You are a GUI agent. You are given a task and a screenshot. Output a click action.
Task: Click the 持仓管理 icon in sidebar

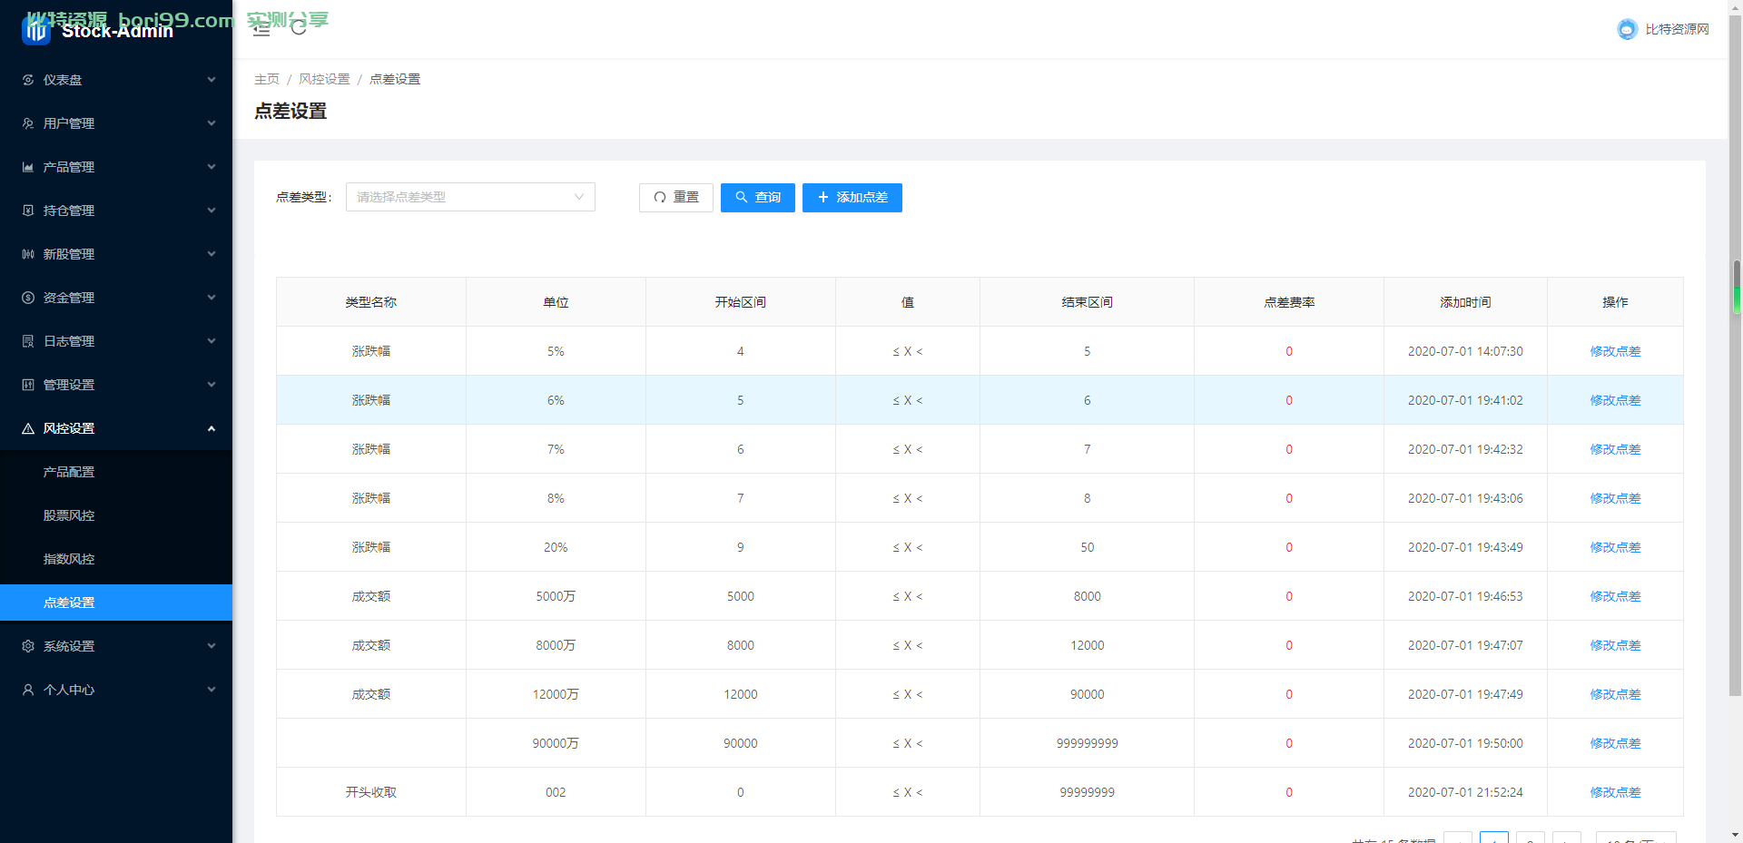click(x=28, y=211)
